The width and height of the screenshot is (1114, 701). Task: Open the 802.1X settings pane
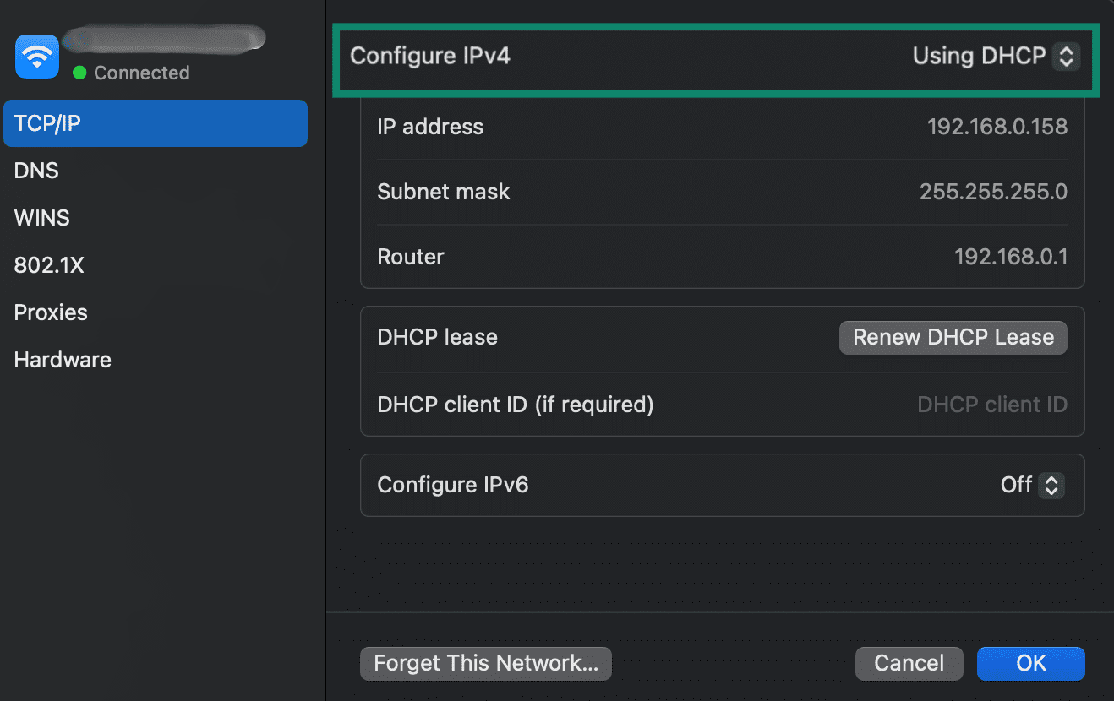pos(48,264)
